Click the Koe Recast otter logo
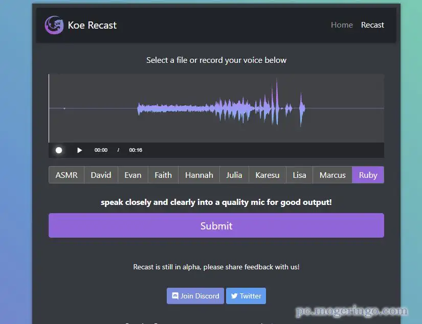422x324 pixels. 54,25
